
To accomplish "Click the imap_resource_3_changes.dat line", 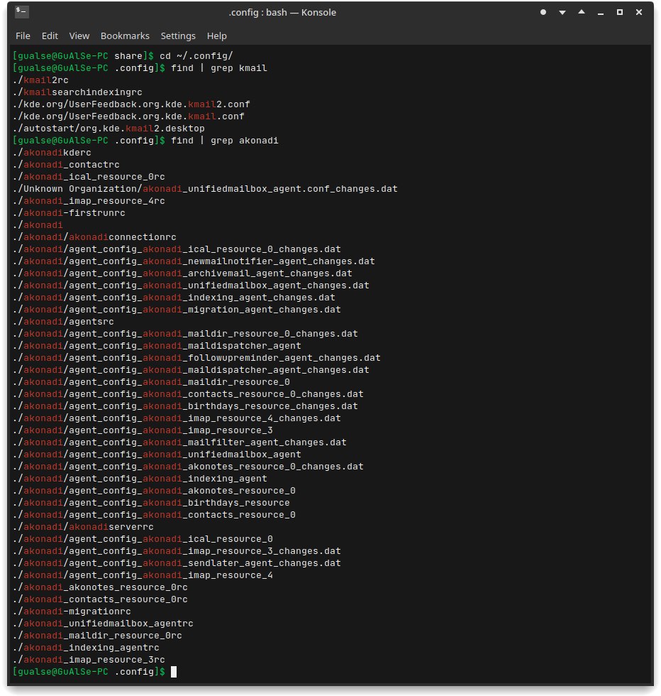I will 177,551.
